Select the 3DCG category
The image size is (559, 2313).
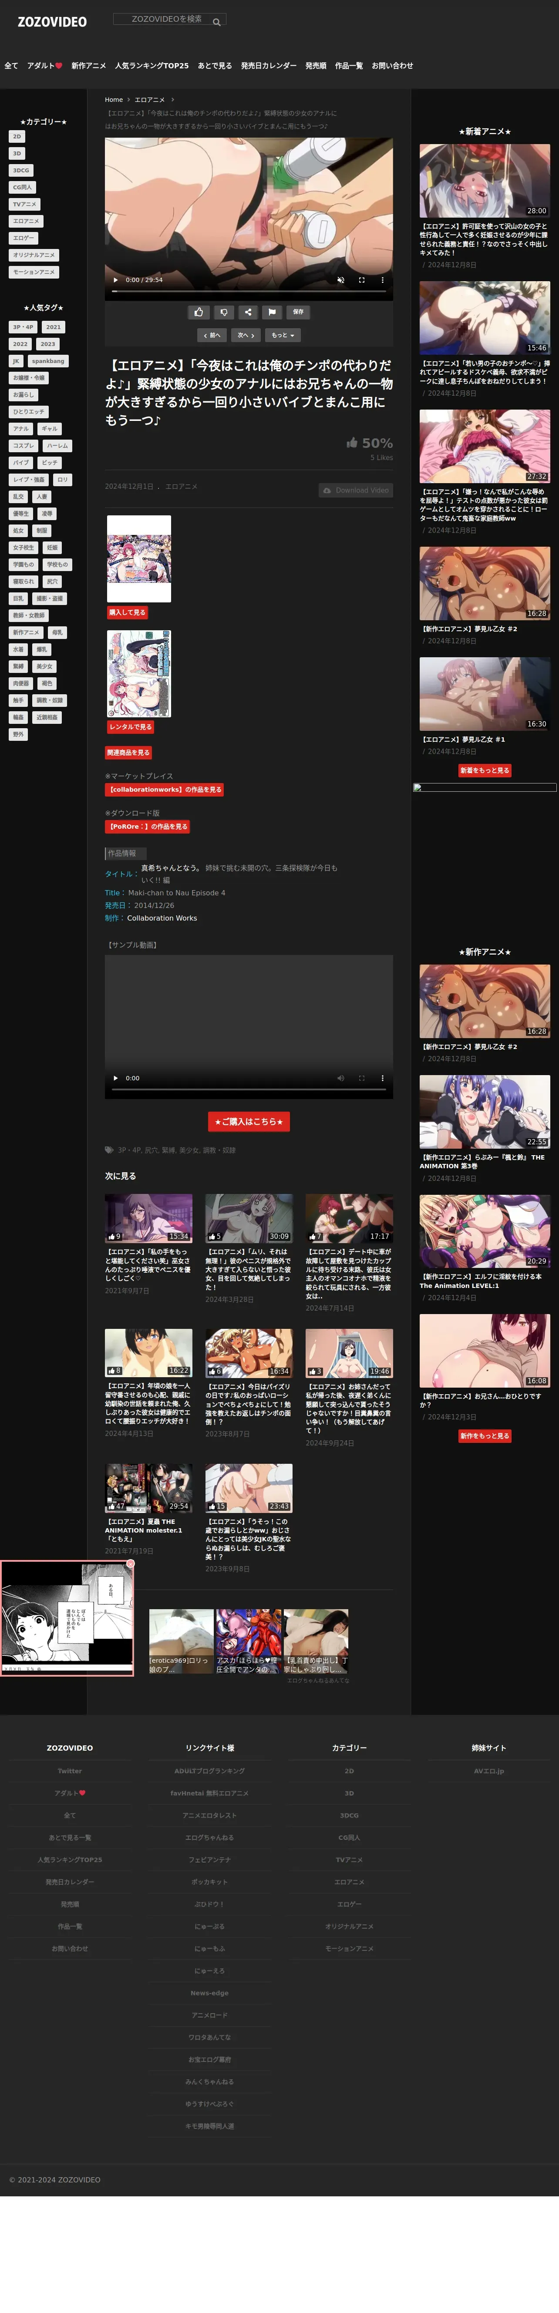click(x=20, y=171)
